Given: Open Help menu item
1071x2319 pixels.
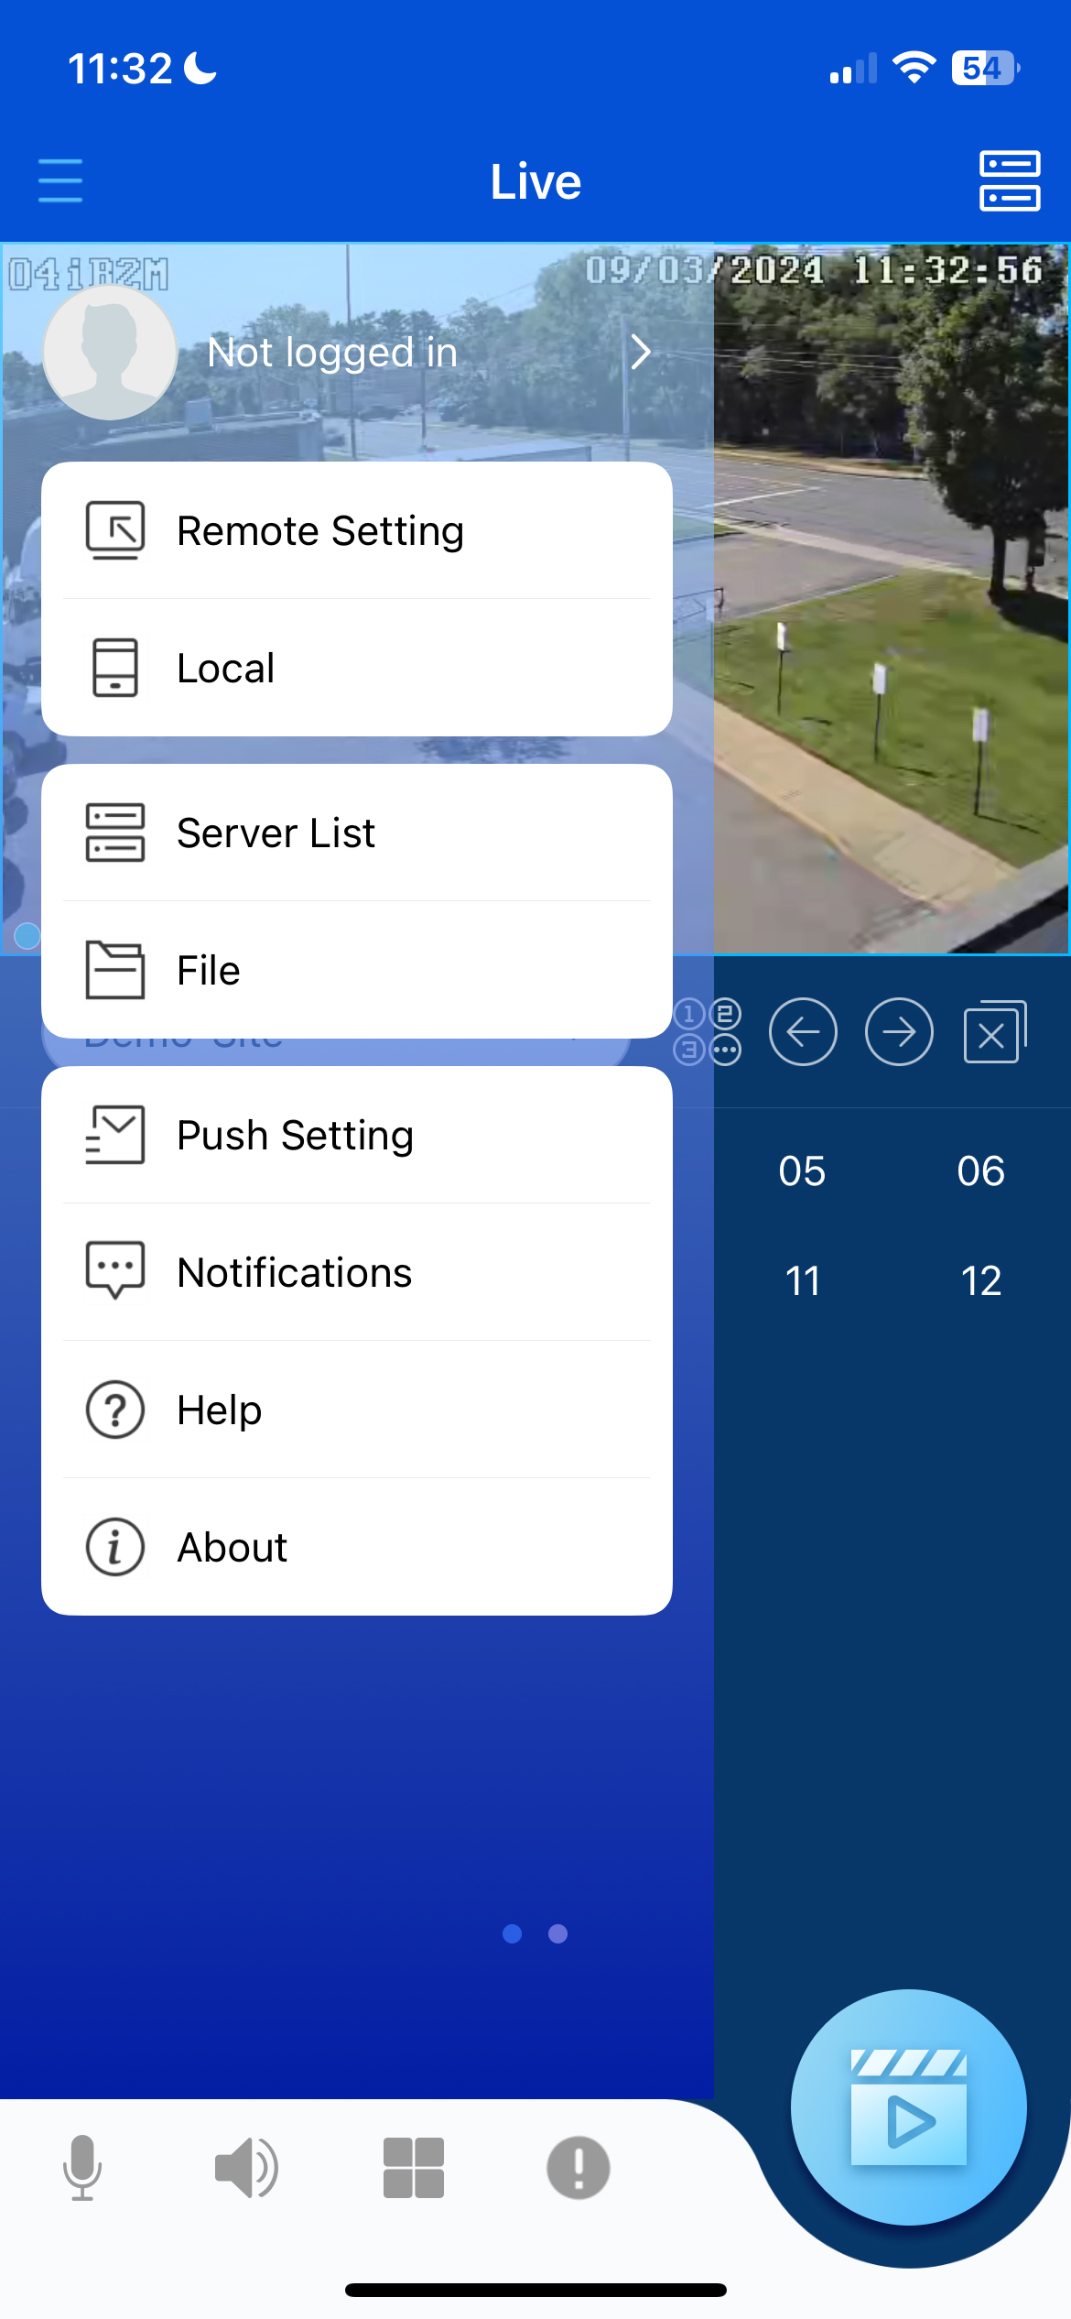Looking at the screenshot, I should [357, 1410].
